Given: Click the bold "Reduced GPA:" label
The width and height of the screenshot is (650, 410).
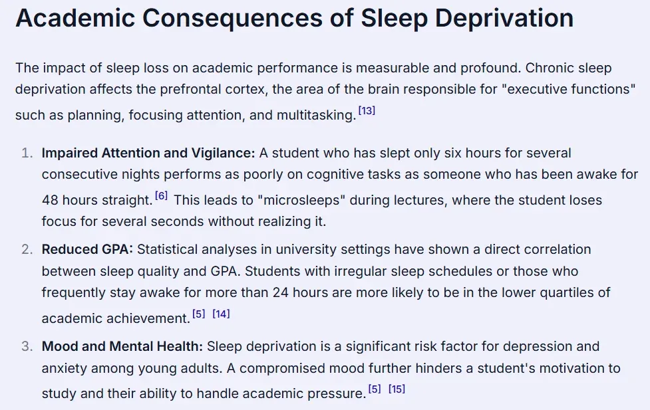Looking at the screenshot, I should tap(87, 249).
